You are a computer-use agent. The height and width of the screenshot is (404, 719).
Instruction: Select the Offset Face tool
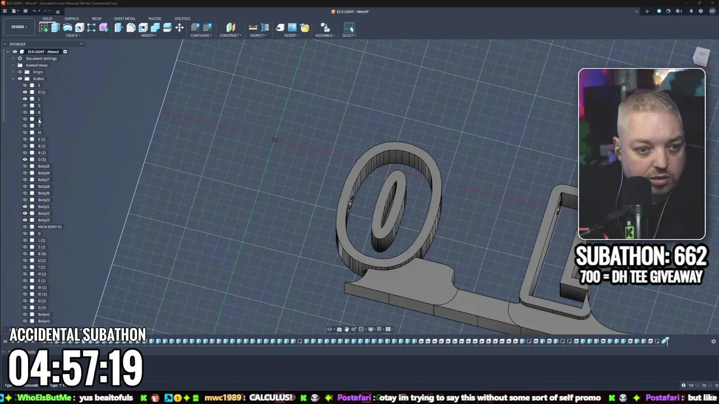tap(167, 27)
